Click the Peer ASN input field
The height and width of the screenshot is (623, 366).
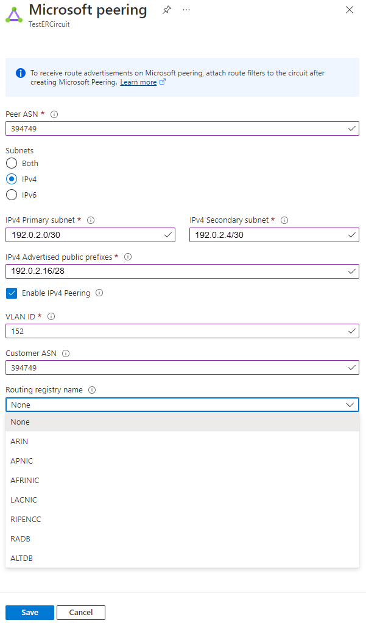[x=182, y=128]
